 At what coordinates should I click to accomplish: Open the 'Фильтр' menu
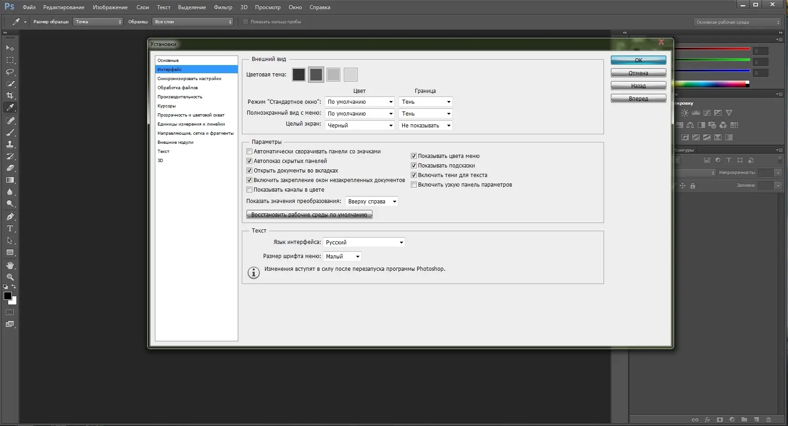point(223,7)
